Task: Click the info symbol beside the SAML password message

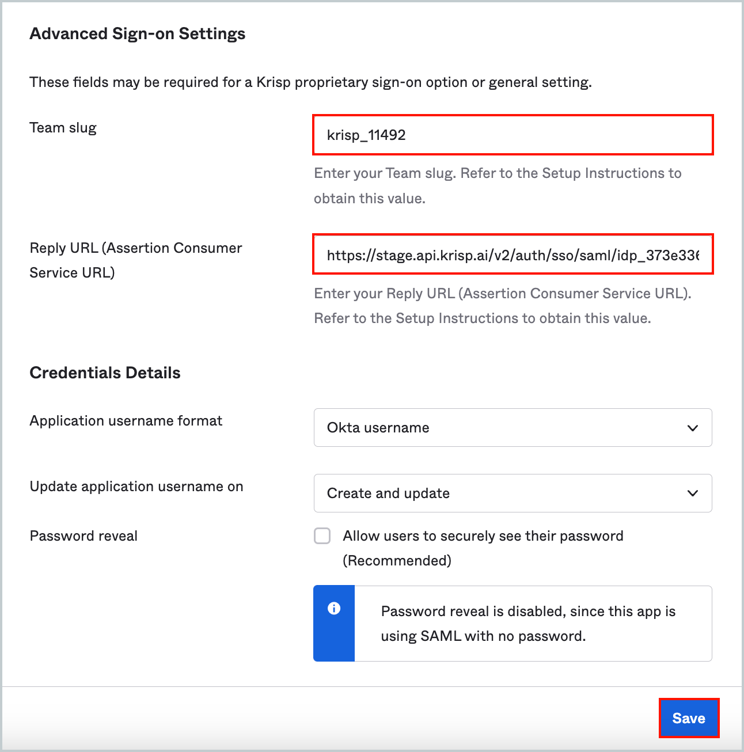Action: pos(334,607)
